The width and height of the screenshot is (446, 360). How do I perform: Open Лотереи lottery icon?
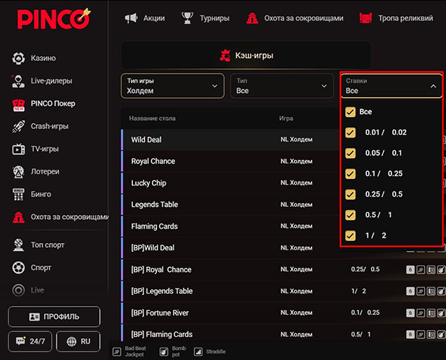click(x=18, y=172)
